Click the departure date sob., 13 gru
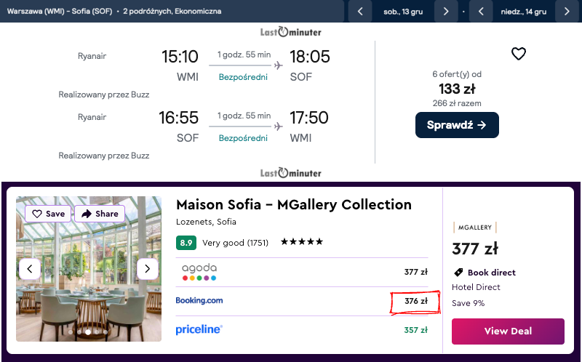Viewport: 582px width, 362px height. tap(402, 12)
